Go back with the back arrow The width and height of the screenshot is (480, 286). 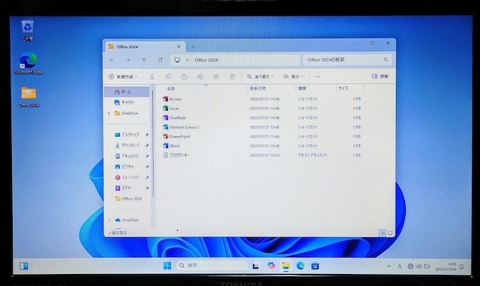(x=112, y=60)
